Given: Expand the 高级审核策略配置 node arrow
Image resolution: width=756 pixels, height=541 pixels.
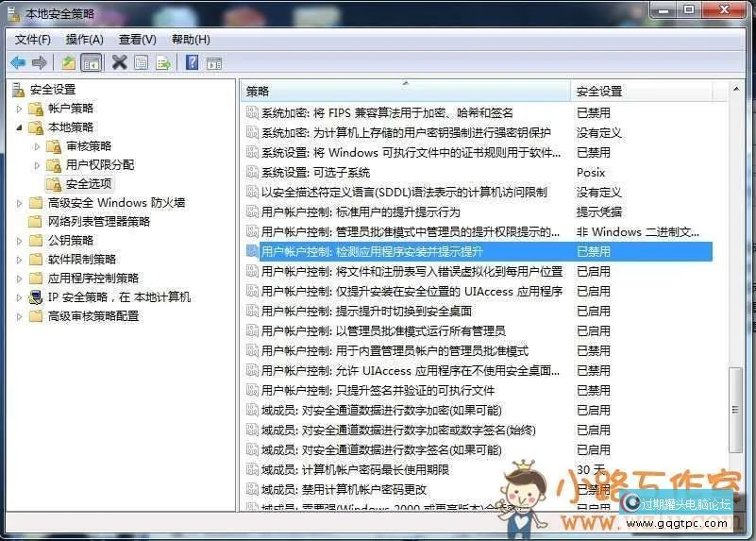Looking at the screenshot, I should coord(19,317).
